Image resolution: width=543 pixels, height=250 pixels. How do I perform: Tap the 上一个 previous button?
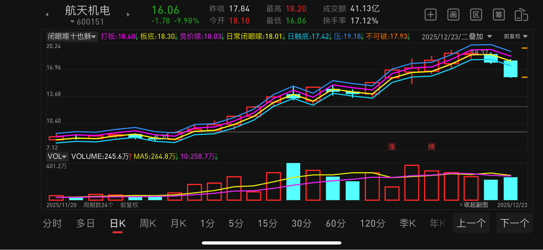coord(471,223)
